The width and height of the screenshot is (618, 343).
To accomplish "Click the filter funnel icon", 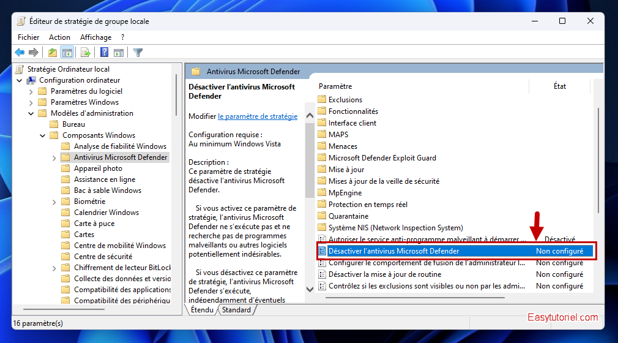I will [x=138, y=53].
